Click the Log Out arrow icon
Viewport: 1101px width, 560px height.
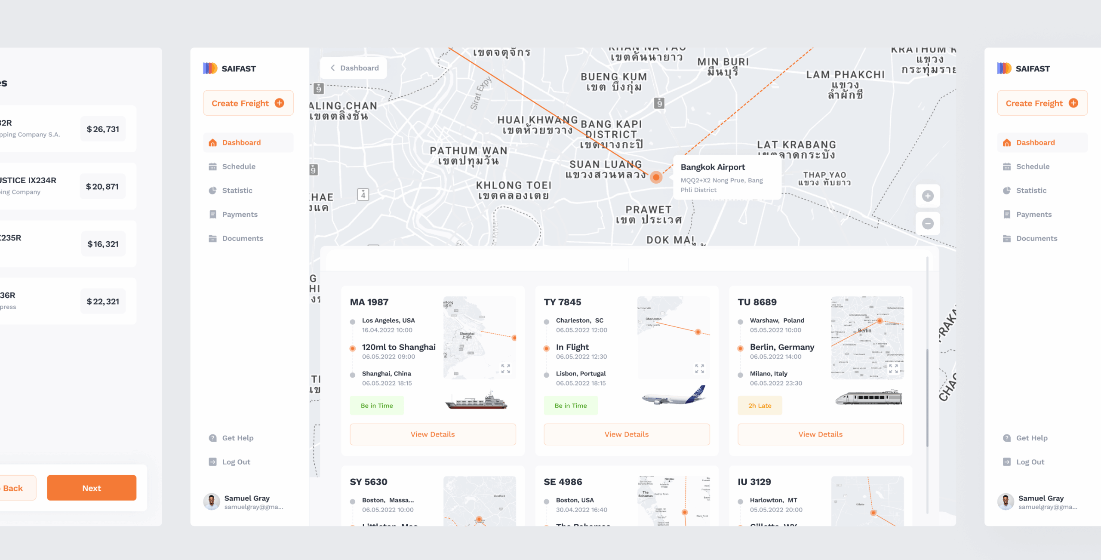pyautogui.click(x=212, y=462)
